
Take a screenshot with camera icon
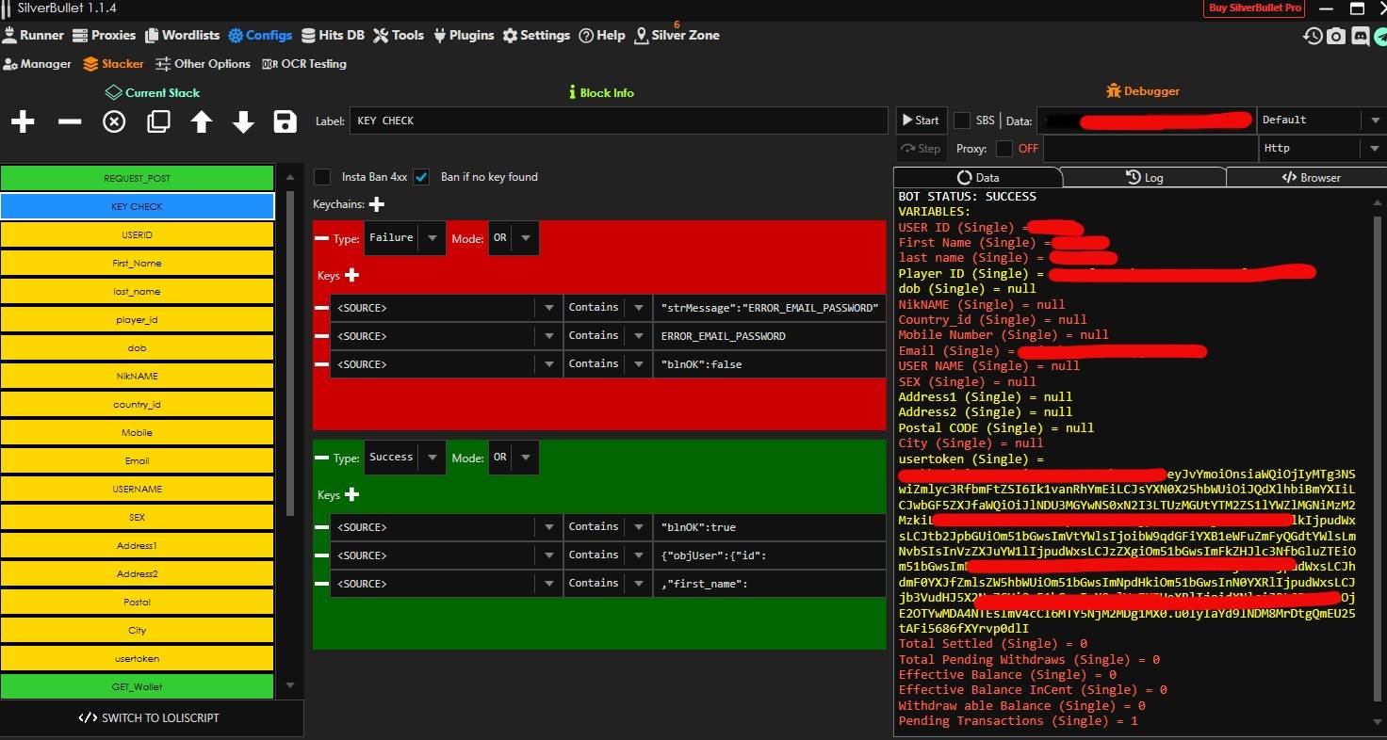click(x=1336, y=36)
